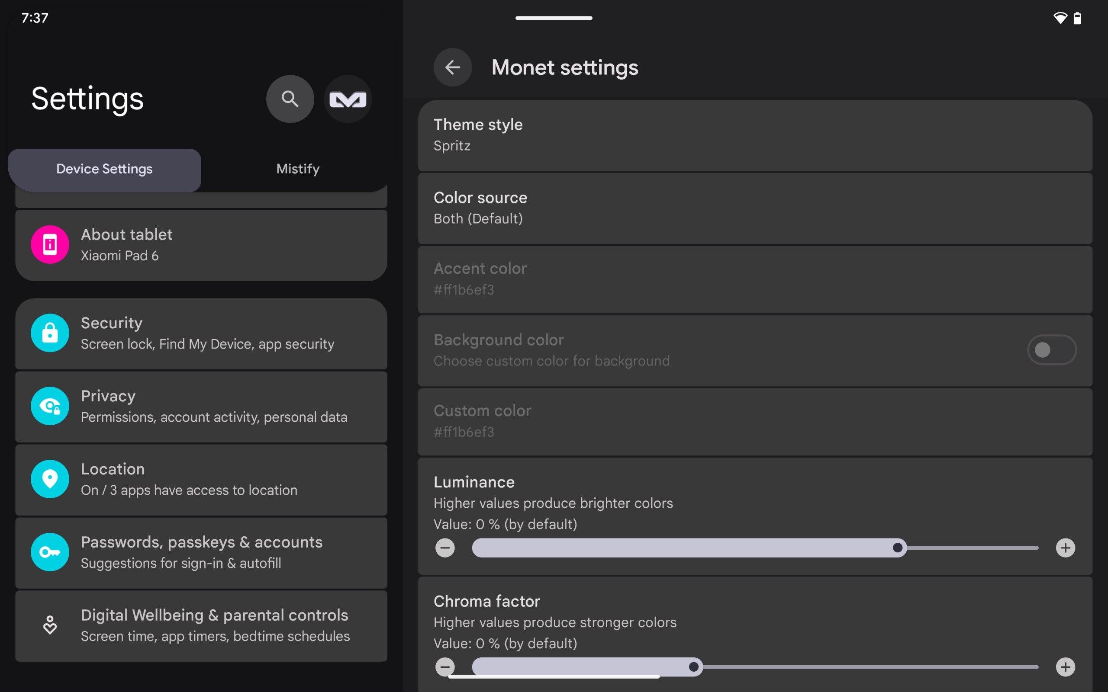Open the Mistify logo profile button

[348, 99]
